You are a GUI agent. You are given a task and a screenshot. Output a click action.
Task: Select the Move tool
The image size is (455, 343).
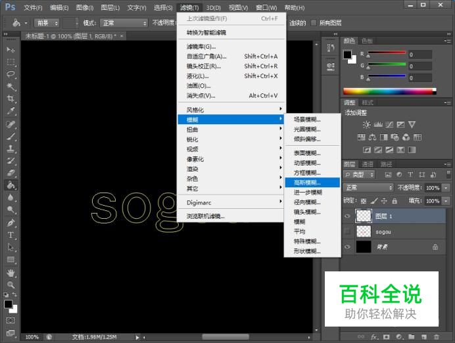point(11,50)
